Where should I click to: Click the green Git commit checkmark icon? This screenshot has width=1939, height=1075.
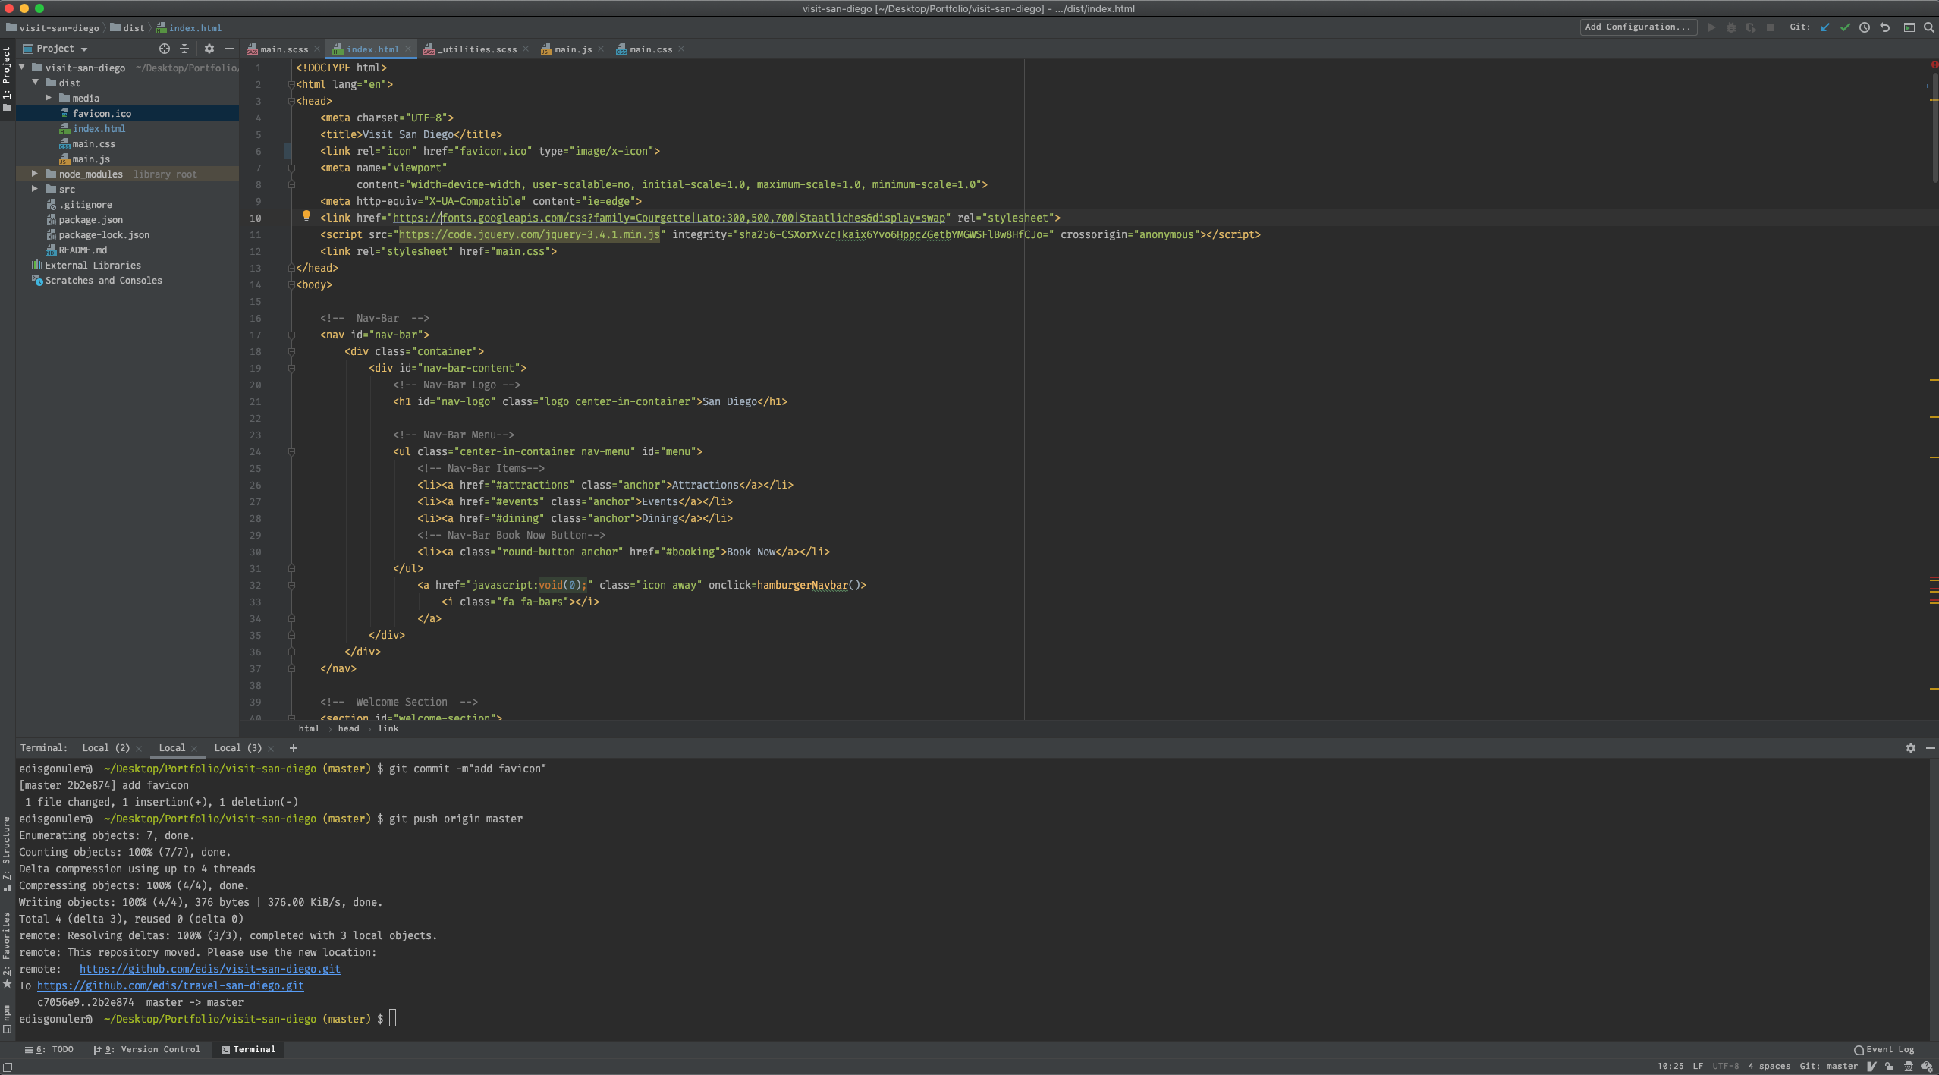[1845, 27]
